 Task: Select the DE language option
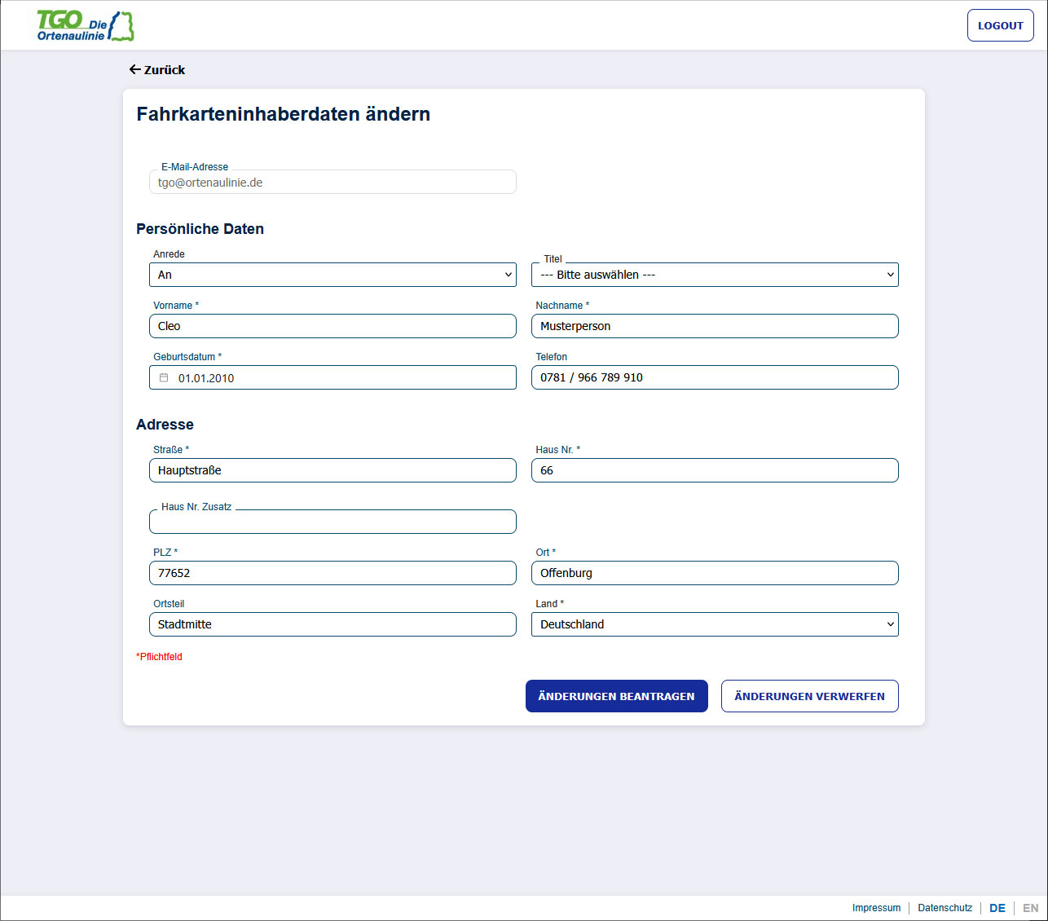click(x=997, y=908)
